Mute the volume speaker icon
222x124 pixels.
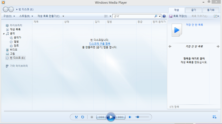[130, 117]
